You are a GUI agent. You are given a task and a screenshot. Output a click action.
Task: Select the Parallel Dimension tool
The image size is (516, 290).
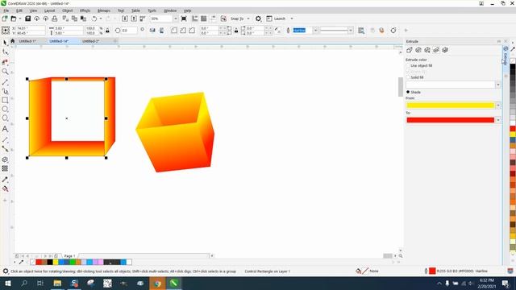pos(5,139)
